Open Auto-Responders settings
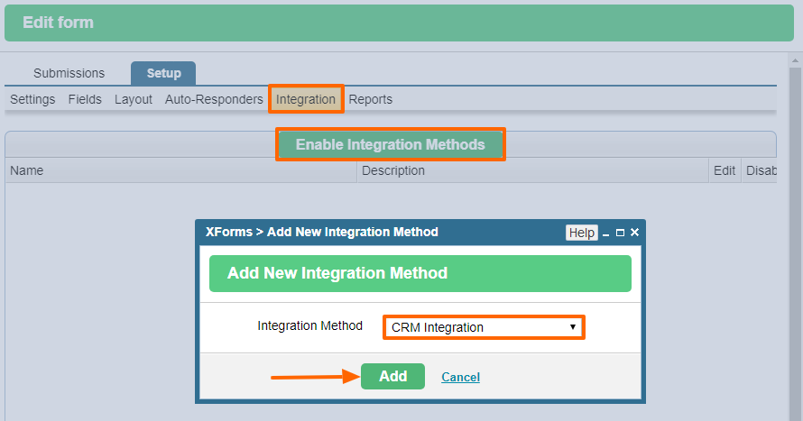 (x=214, y=99)
